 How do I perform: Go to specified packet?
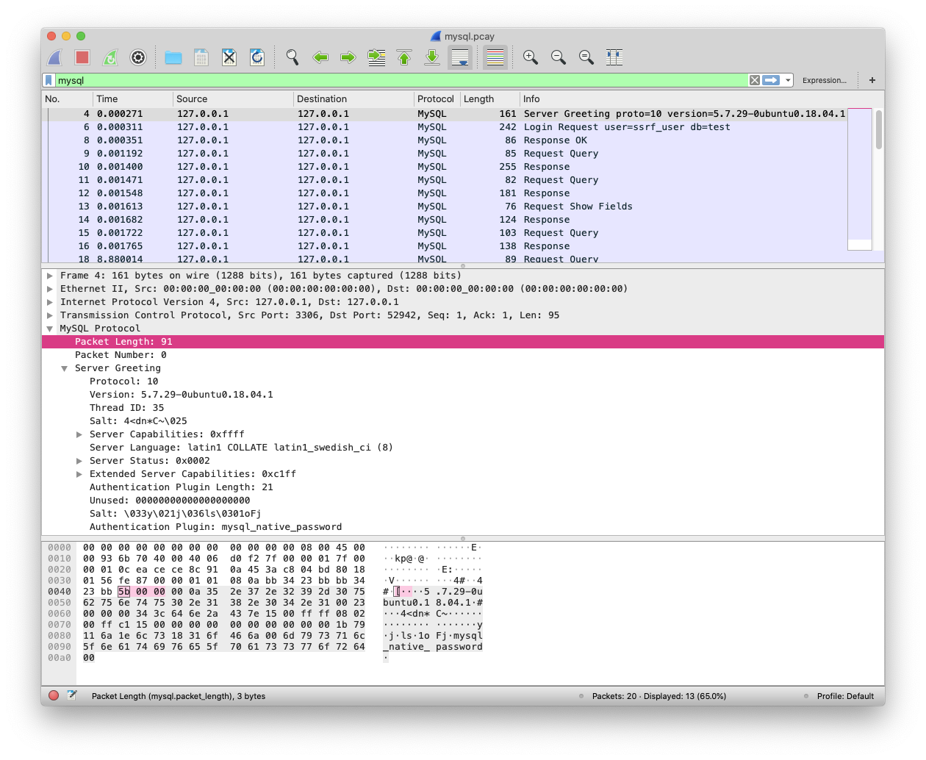(376, 57)
